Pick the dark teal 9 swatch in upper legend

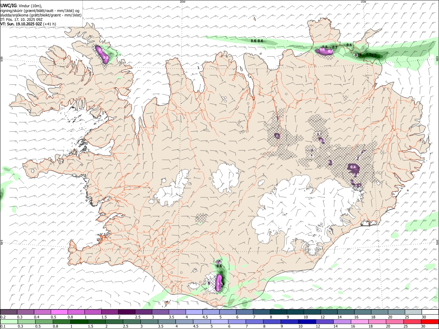click(295, 312)
